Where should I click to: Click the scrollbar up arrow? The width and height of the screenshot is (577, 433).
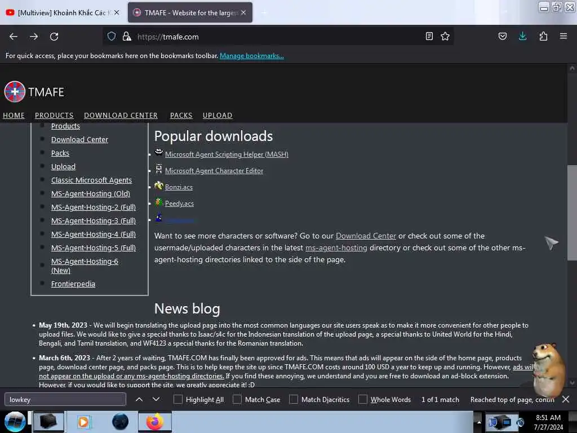(x=572, y=68)
